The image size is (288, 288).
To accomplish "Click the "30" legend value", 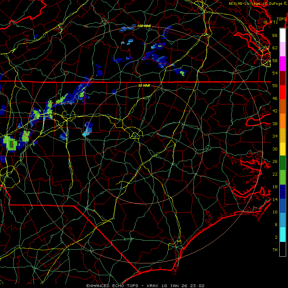I will coord(275,149).
